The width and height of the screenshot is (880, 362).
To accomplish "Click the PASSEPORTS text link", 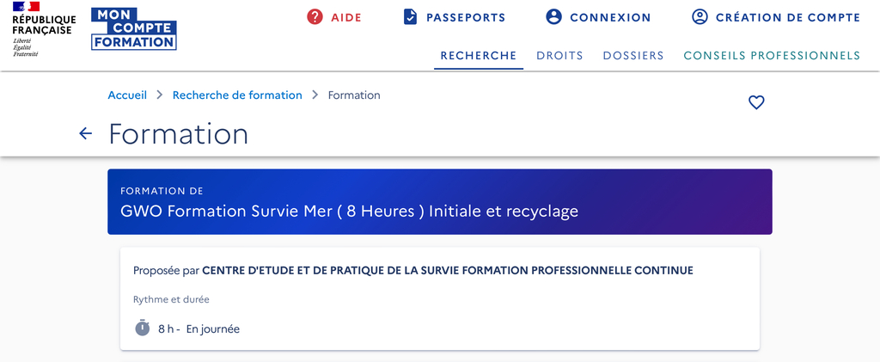I will click(x=466, y=17).
